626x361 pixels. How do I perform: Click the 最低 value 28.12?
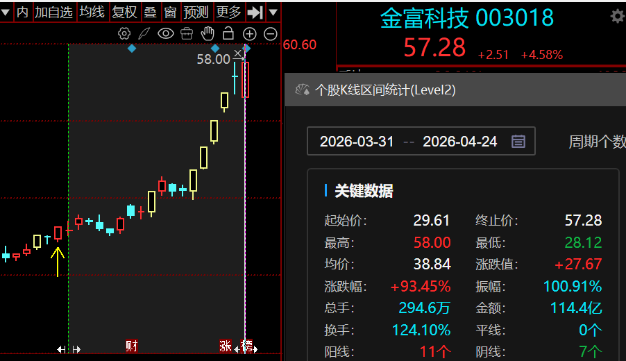[x=583, y=242]
